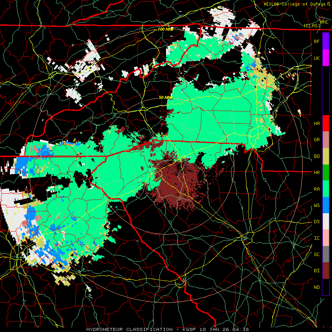The height and width of the screenshot is (332, 332).
Task: Click the '04:38' timestamp text
Action: tap(241, 329)
